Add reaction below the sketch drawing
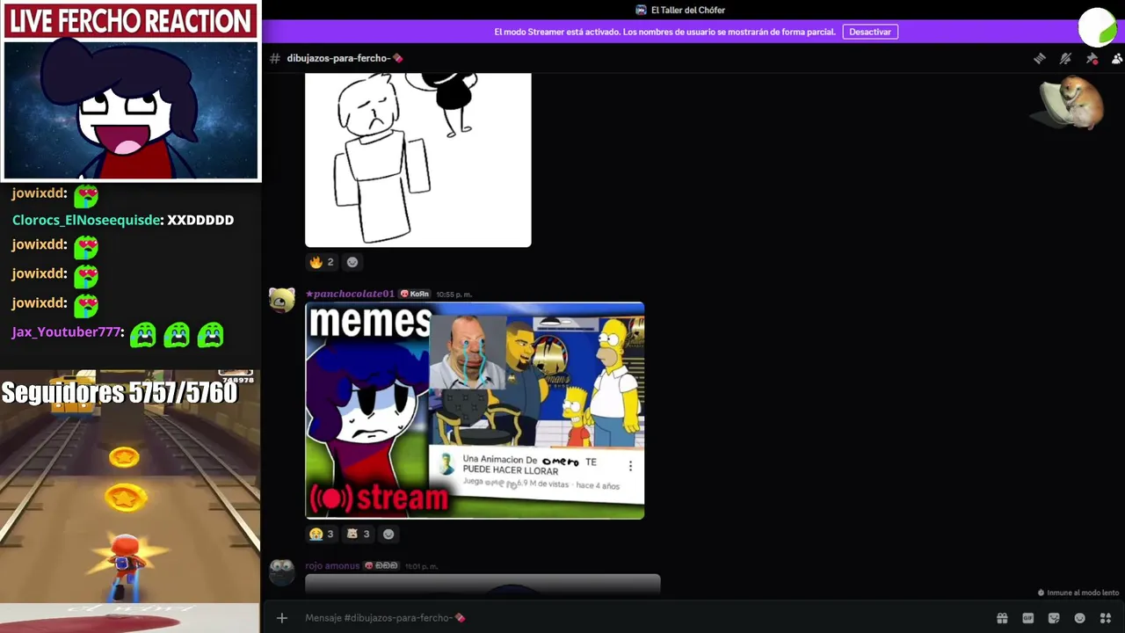The image size is (1125, 633). 352,262
